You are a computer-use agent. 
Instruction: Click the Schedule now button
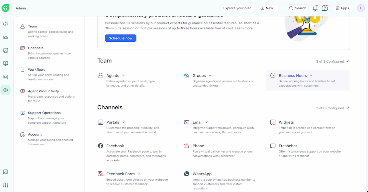click(x=120, y=38)
